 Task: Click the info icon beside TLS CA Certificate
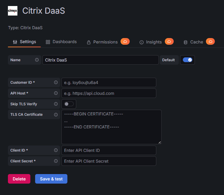coord(56,114)
